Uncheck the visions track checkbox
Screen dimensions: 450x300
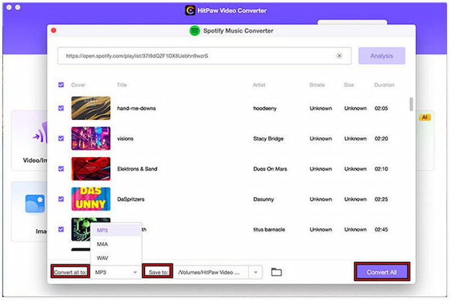(x=61, y=138)
